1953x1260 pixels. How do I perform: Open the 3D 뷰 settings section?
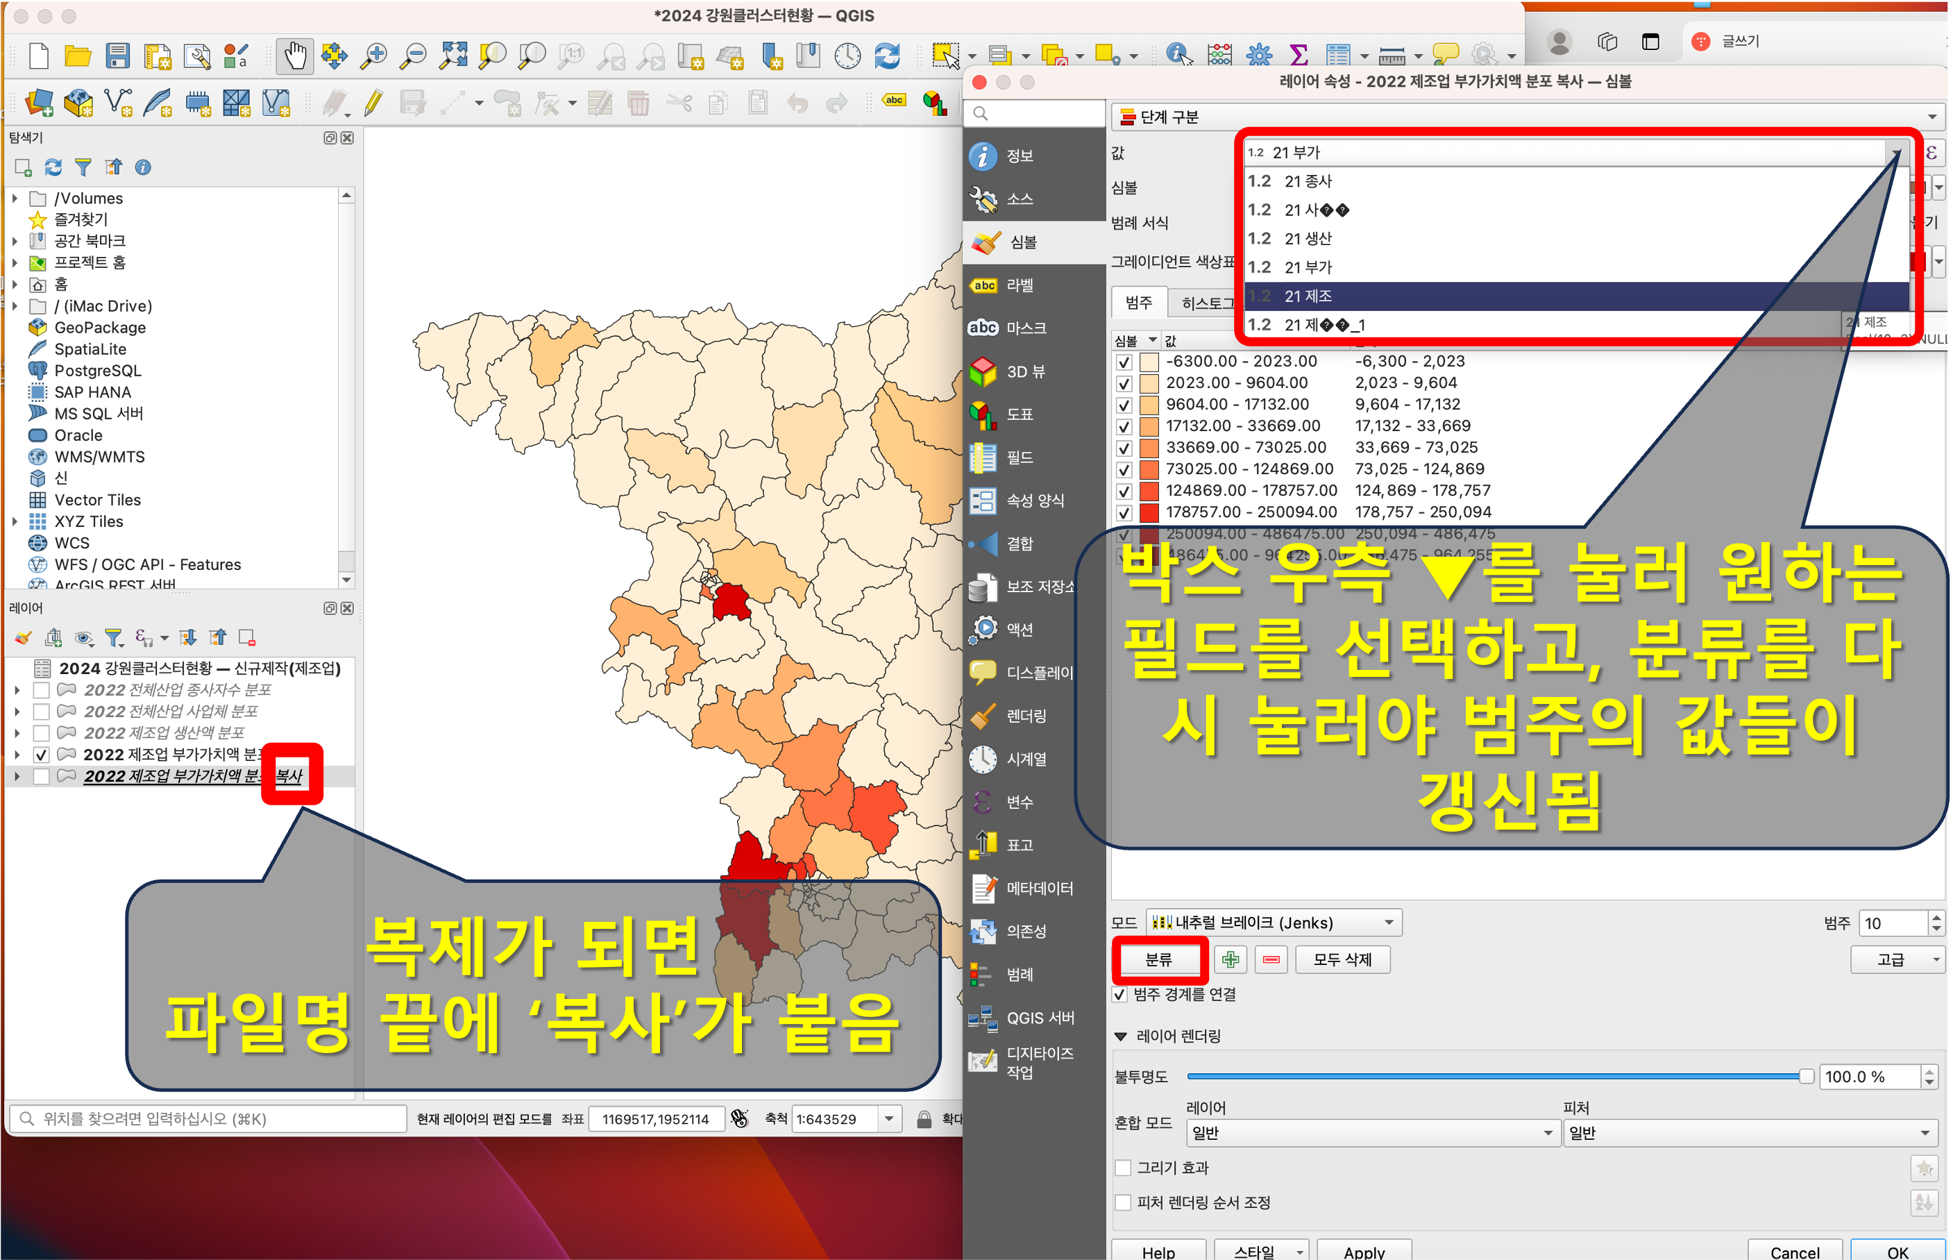click(1025, 371)
